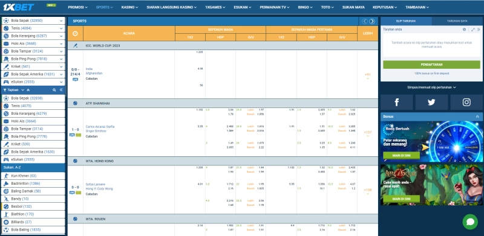The width and height of the screenshot is (484, 236).
Task: Collapse bet slip panel with double chevron
Action: tap(479, 30)
